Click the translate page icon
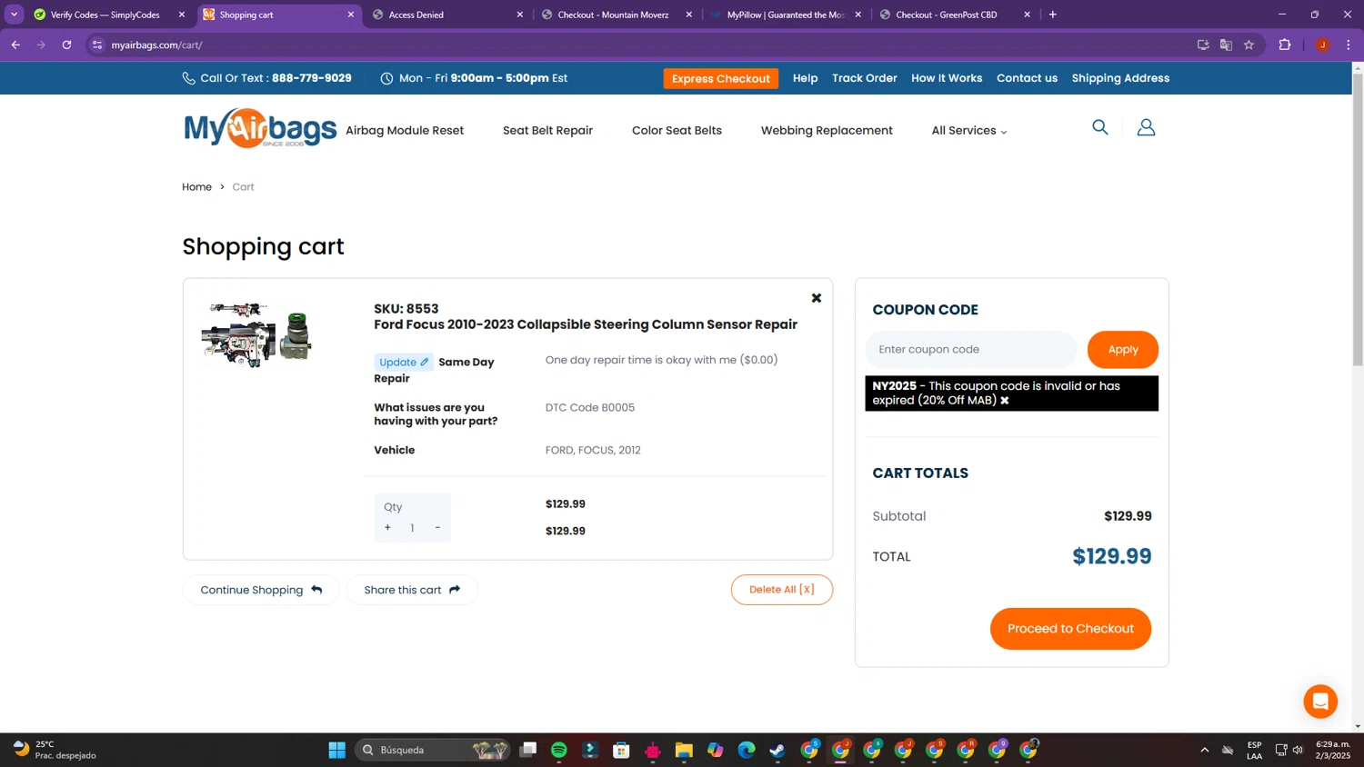The width and height of the screenshot is (1364, 767). click(x=1226, y=45)
